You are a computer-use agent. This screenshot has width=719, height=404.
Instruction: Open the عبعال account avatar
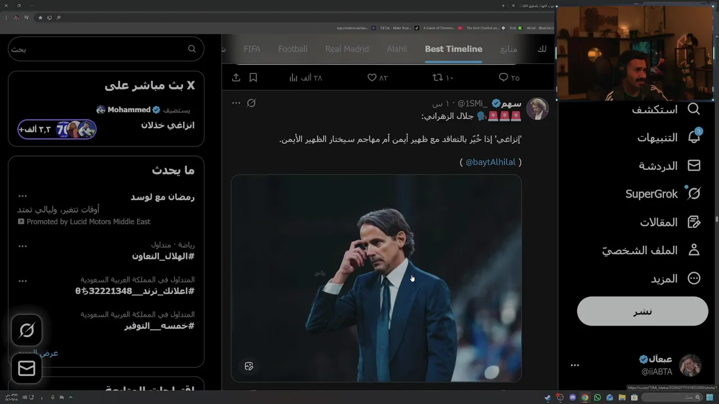[690, 365]
